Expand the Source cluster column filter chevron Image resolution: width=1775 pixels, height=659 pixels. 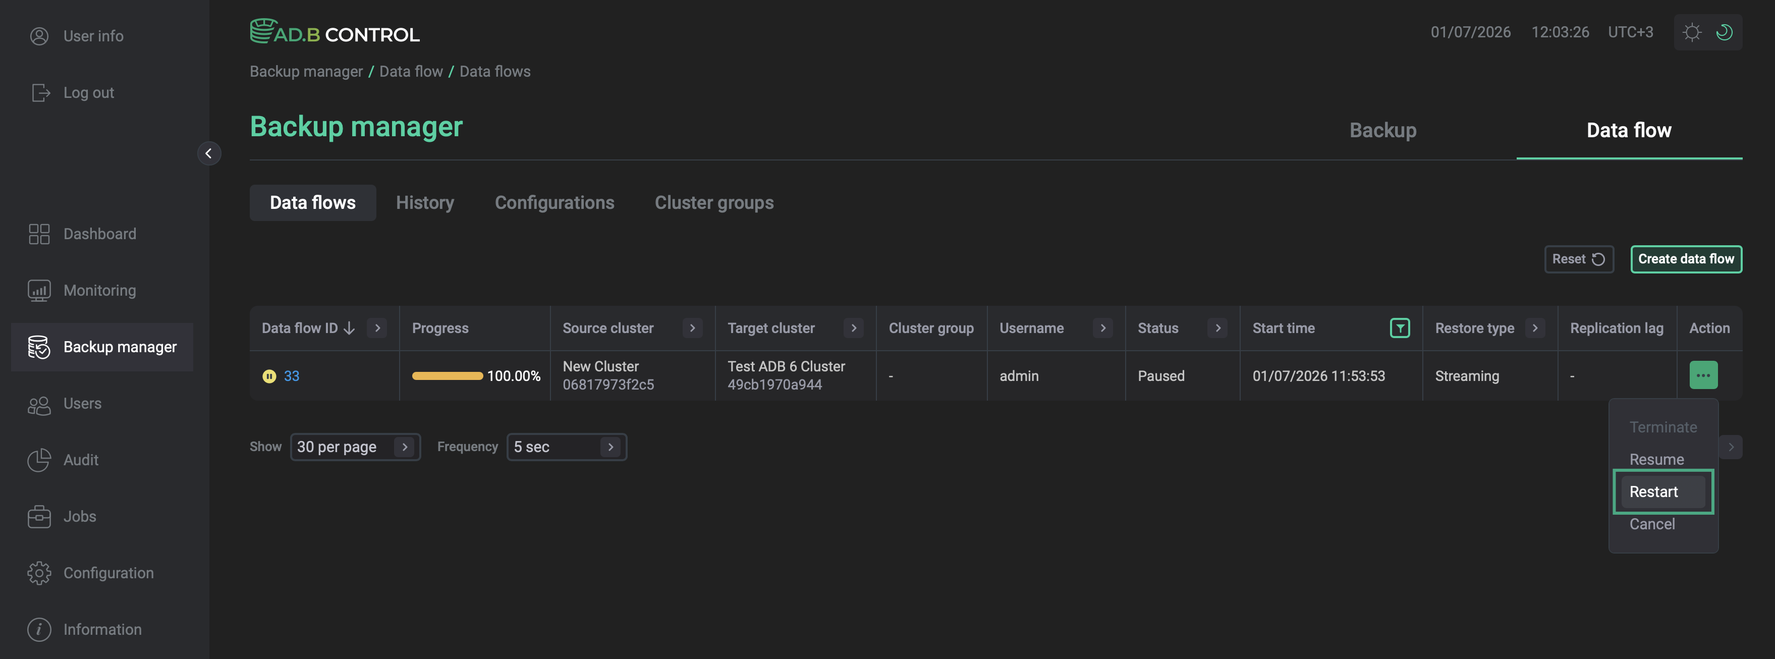(693, 328)
